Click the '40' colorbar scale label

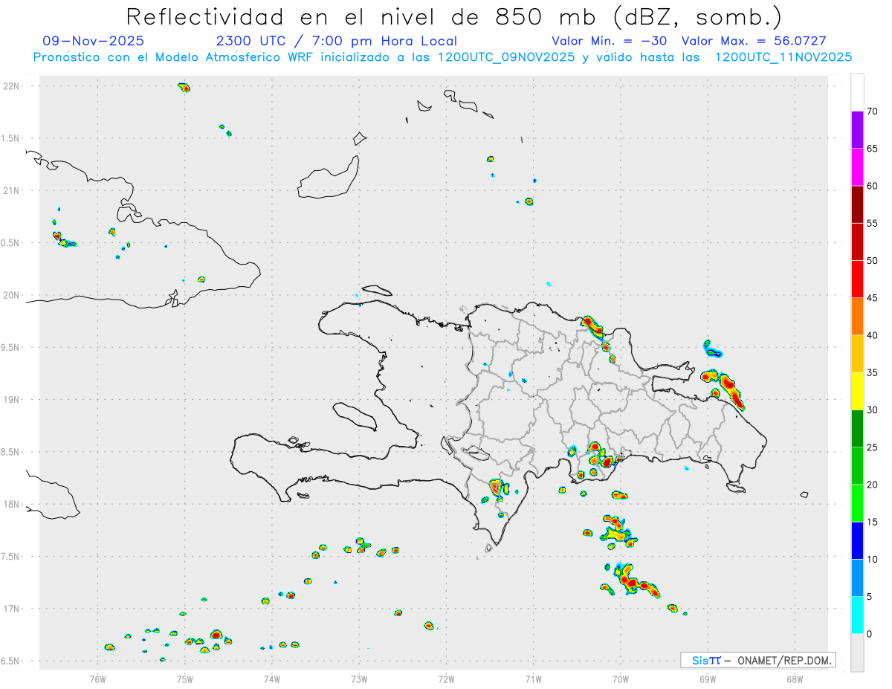click(872, 335)
